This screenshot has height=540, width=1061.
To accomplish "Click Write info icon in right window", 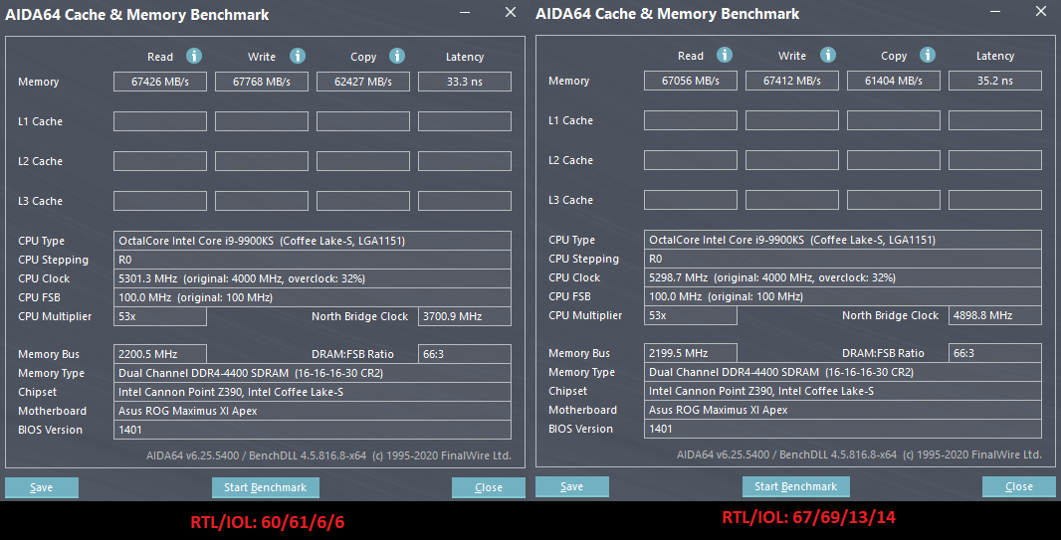I will (x=827, y=55).
